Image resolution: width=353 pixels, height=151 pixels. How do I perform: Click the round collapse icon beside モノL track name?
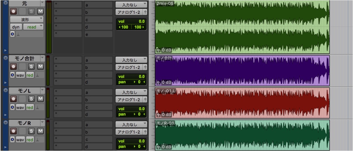tap(5, 90)
